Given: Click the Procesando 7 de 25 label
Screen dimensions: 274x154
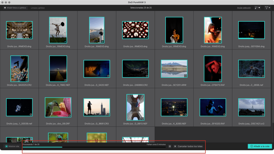Looking at the screenshot, I should pos(31,144).
